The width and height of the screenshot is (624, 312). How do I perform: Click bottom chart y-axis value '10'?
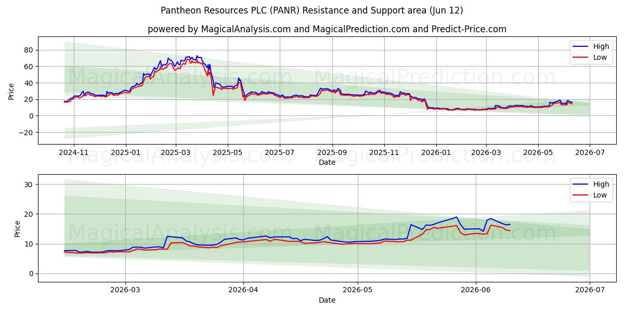(x=29, y=244)
